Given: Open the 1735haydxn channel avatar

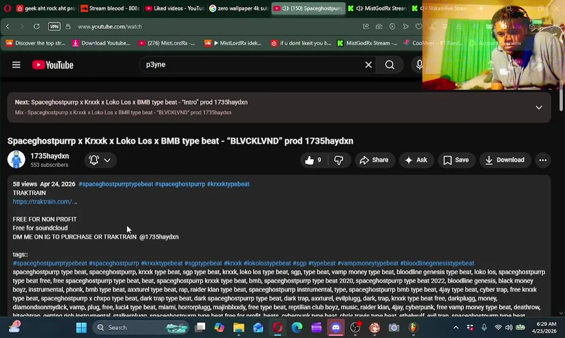Looking at the screenshot, I should coord(16,160).
